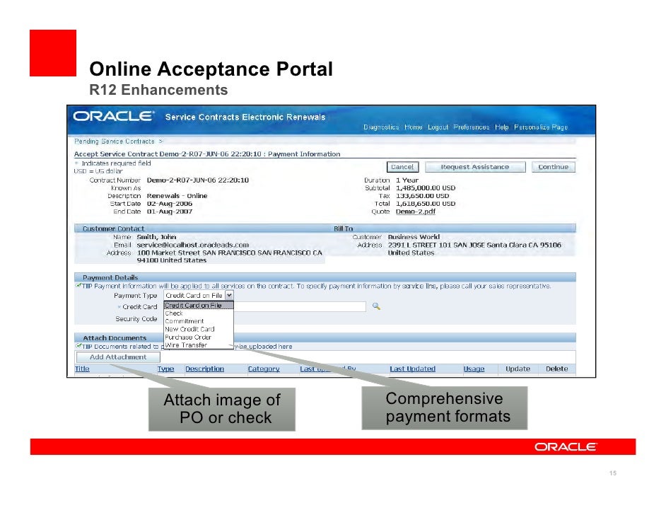Open the Diagnostics link
Viewport: 666px width, 515px height.
pos(381,127)
